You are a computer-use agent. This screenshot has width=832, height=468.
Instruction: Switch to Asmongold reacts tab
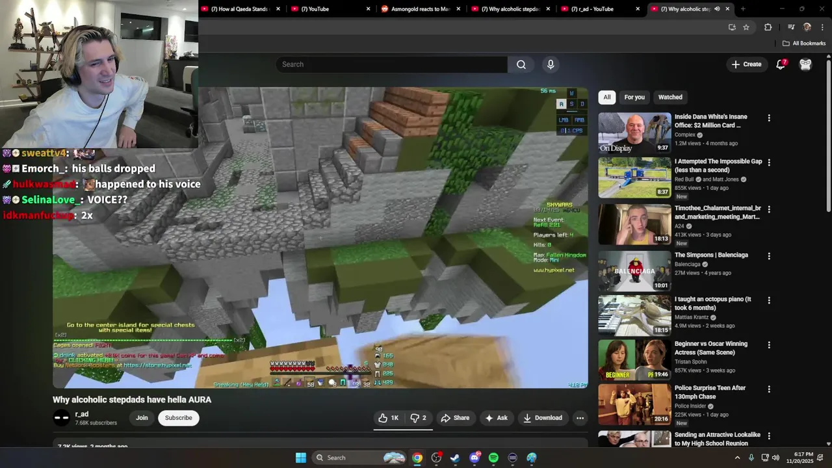point(421,9)
